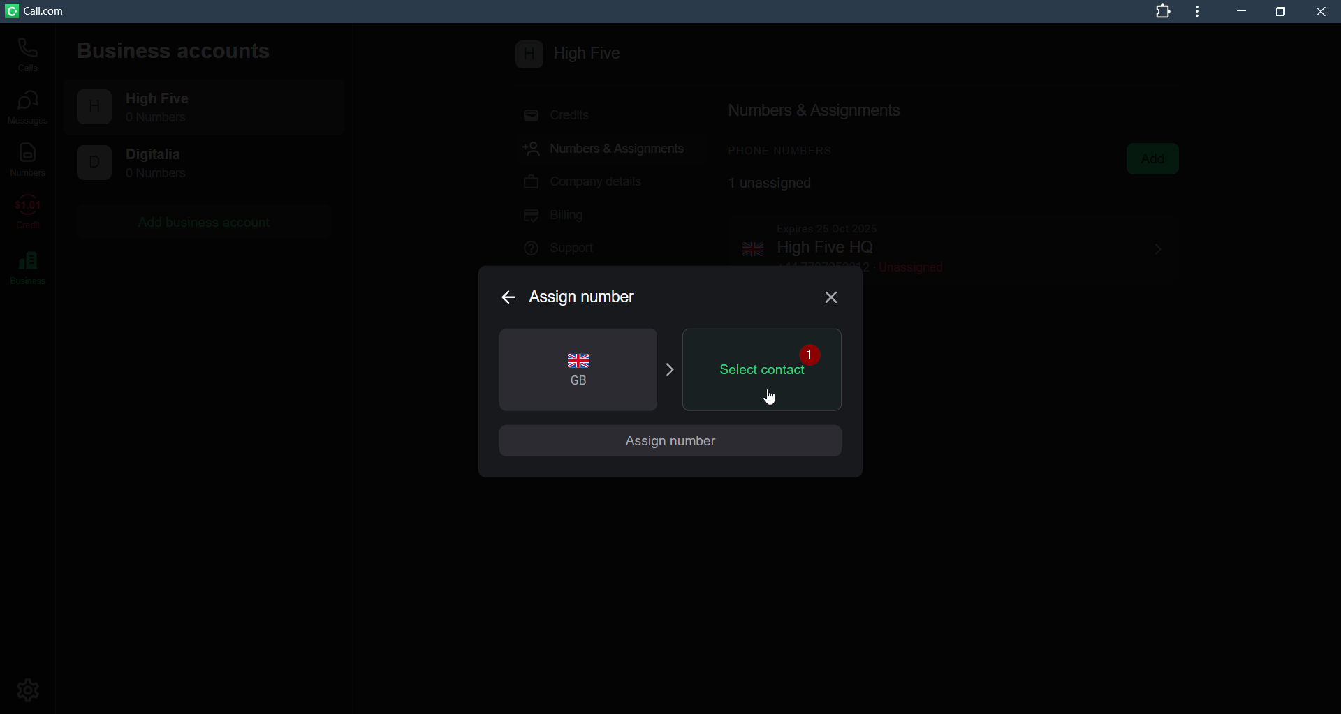Click 'Expires 25 Oct 2025' text
1341x714 pixels.
(827, 229)
